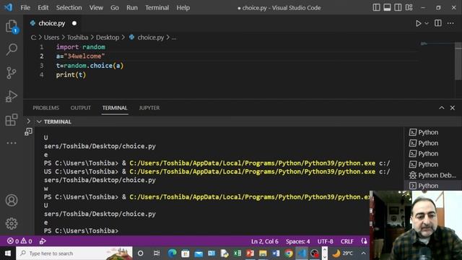Image resolution: width=462 pixels, height=260 pixels.
Task: Show additional activity bar views (three dots)
Action: tap(12, 143)
